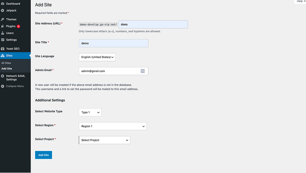Click the Yoast SEO icon
The width and height of the screenshot is (306, 173).
click(x=2, y=49)
